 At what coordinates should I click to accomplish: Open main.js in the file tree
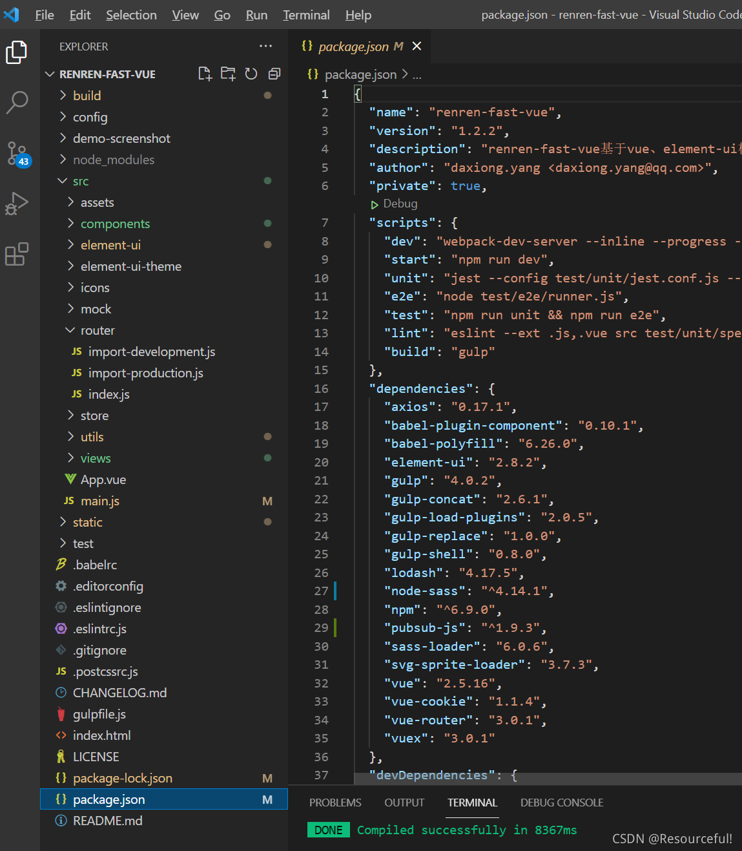coord(100,501)
